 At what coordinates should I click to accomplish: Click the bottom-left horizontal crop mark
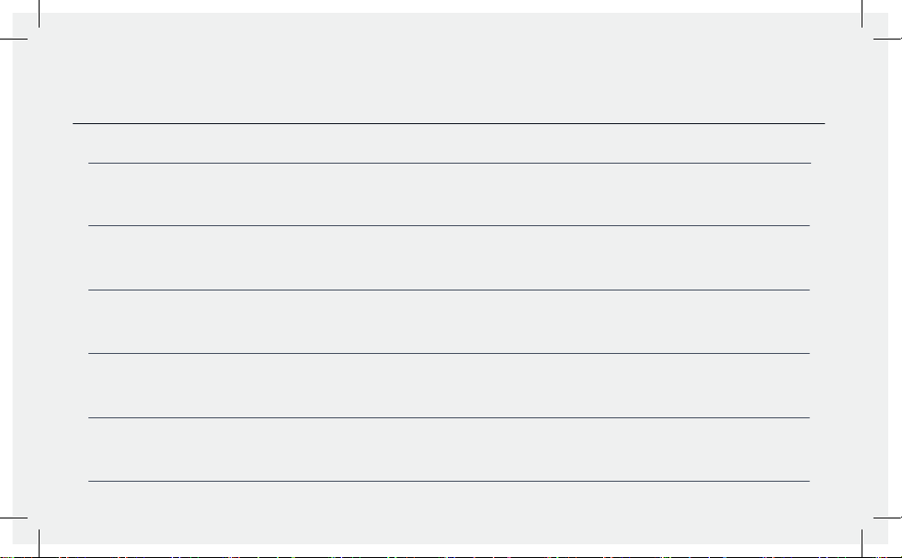pyautogui.click(x=14, y=518)
